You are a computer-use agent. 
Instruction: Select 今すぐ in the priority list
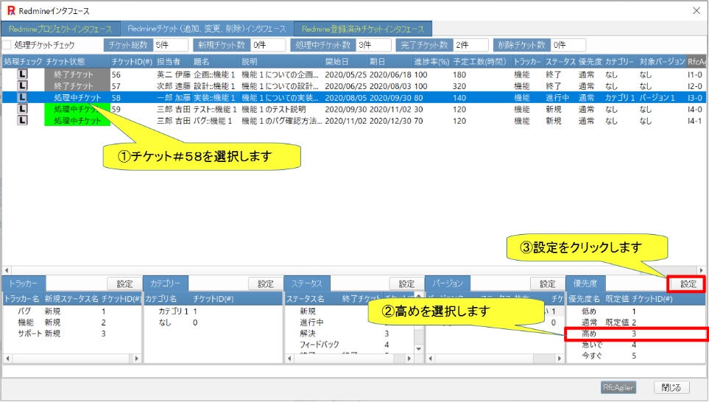tap(636, 356)
